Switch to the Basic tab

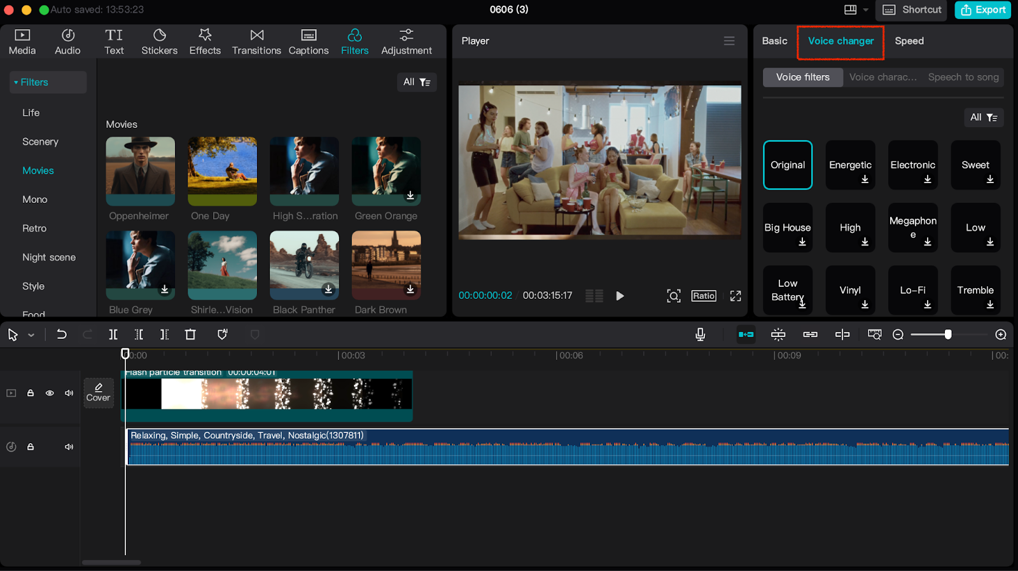tap(774, 41)
